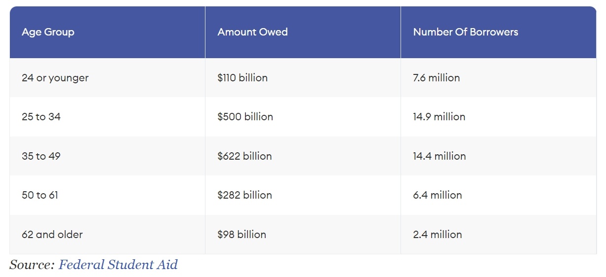The height and width of the screenshot is (277, 606).
Task: Click the 14.9 million borrowers cell
Action: (x=439, y=117)
